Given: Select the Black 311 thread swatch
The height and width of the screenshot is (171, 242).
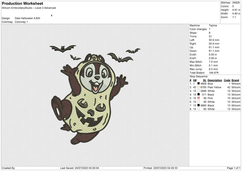Looking at the screenshot, I should coord(198,94).
